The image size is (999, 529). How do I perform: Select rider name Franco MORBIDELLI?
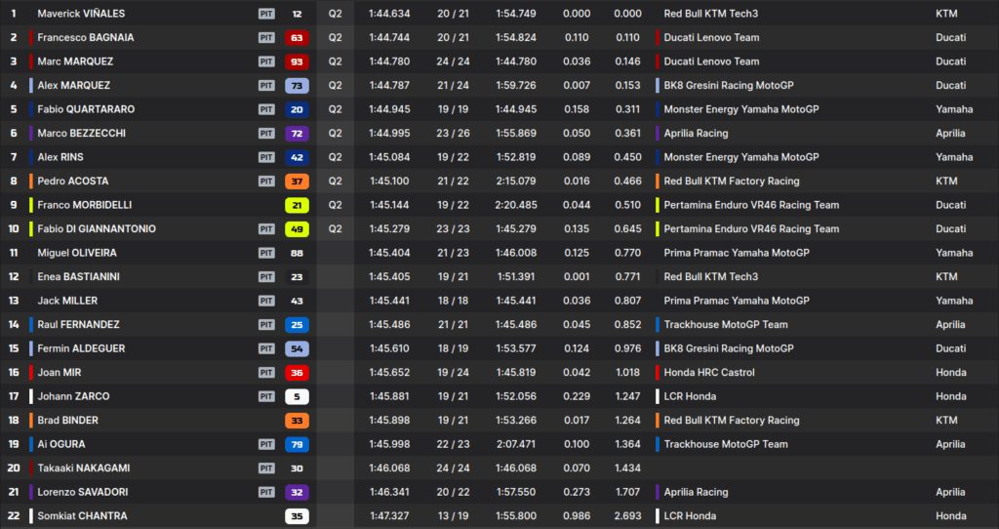click(85, 205)
